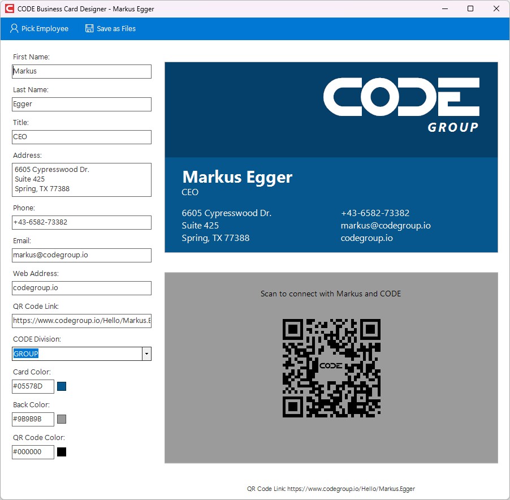Click the Pick Employee person icon

pyautogui.click(x=14, y=28)
